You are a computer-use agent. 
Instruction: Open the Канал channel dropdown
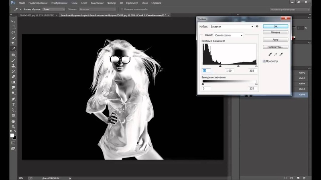[229, 35]
